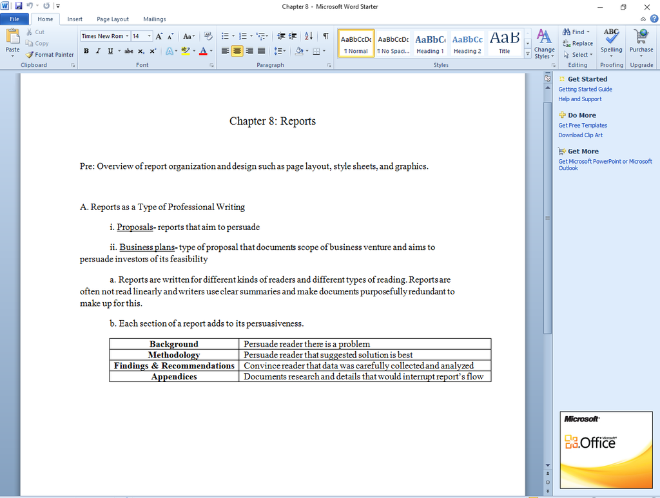660x498 pixels.
Task: Toggle Subscript formatting
Action: click(x=141, y=52)
